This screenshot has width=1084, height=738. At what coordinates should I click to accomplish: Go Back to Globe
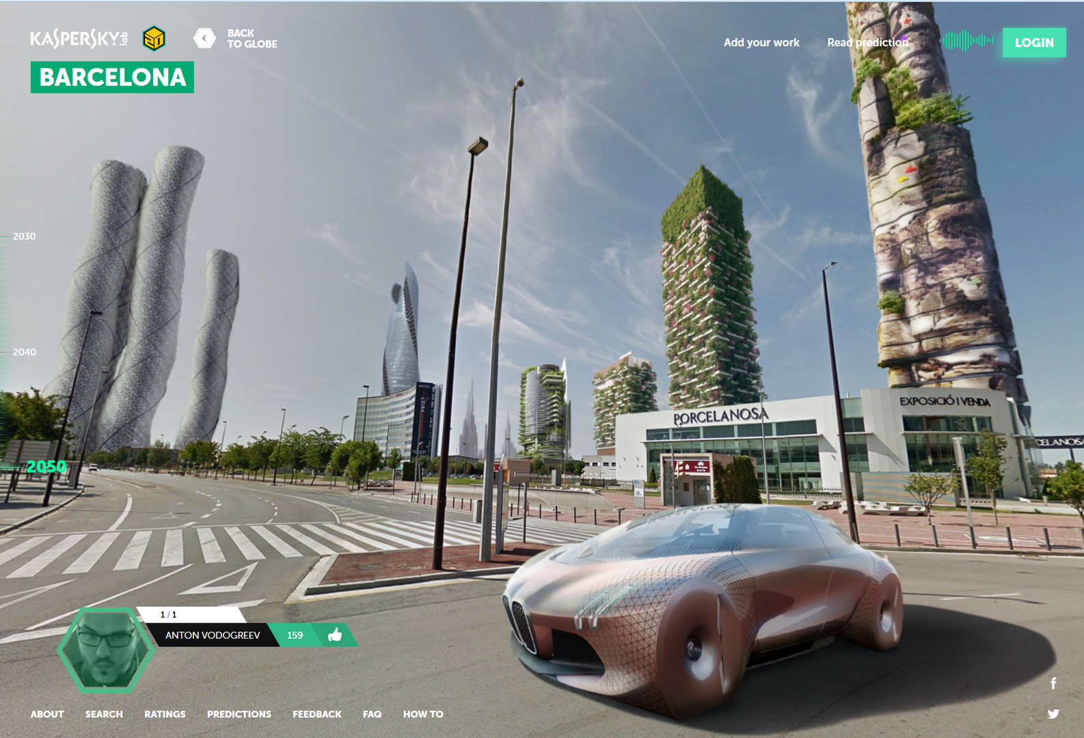pos(236,38)
